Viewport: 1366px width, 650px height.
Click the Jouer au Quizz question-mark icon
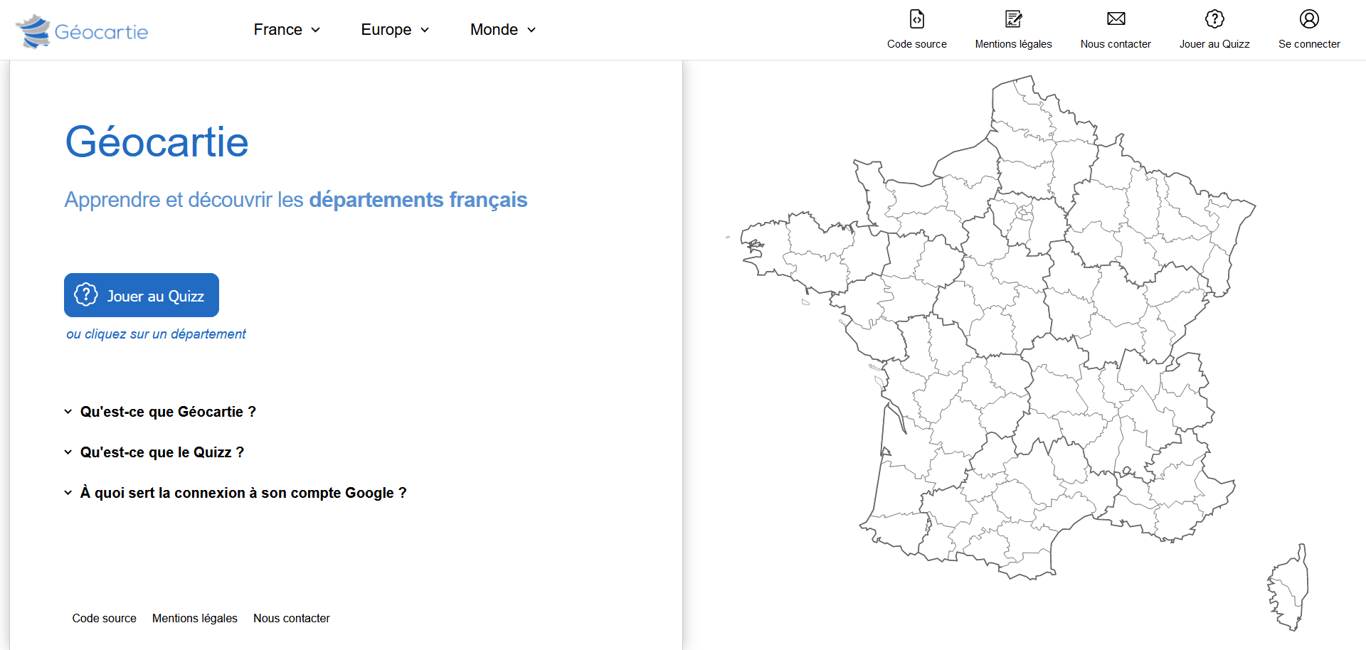tap(1214, 19)
